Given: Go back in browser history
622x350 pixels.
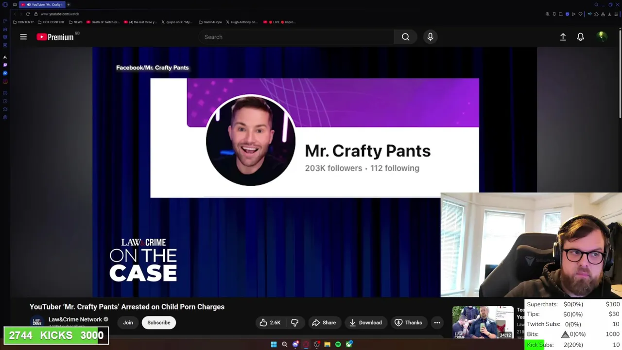Looking at the screenshot, I should click(14, 14).
